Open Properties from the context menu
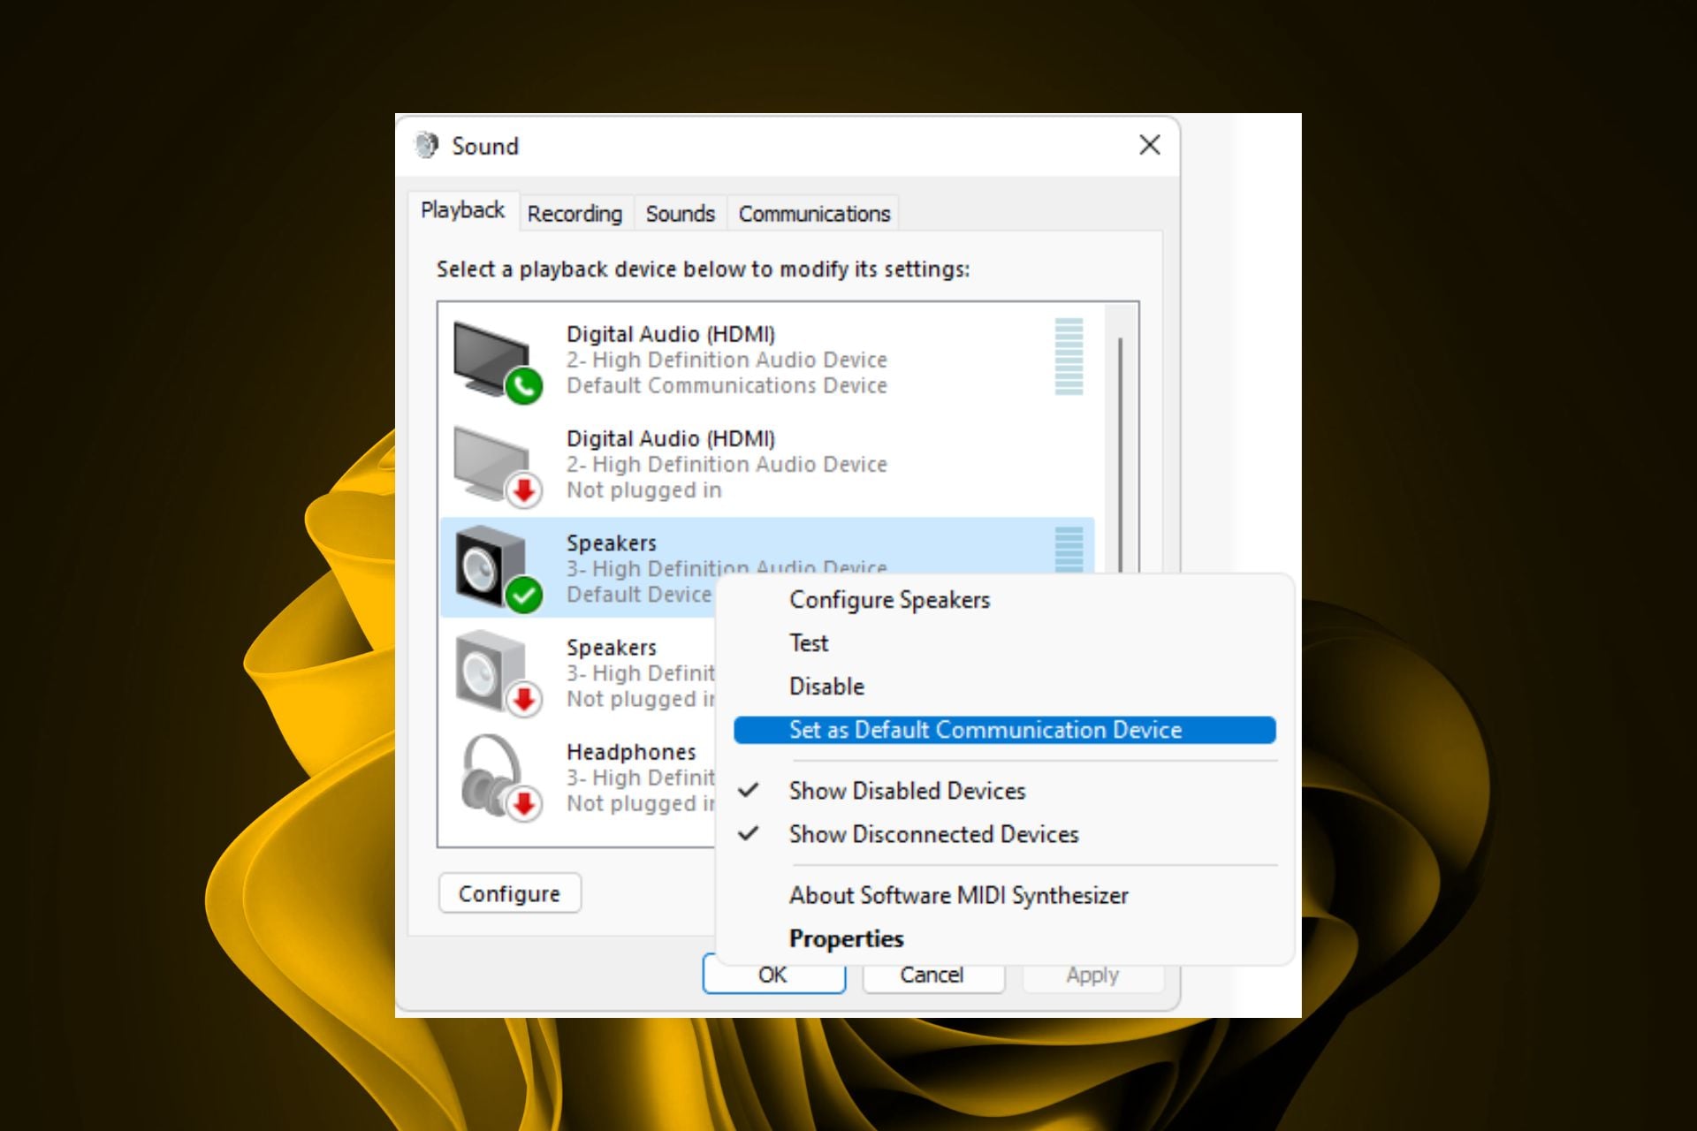Screen dimensions: 1697x1131 coord(846,938)
